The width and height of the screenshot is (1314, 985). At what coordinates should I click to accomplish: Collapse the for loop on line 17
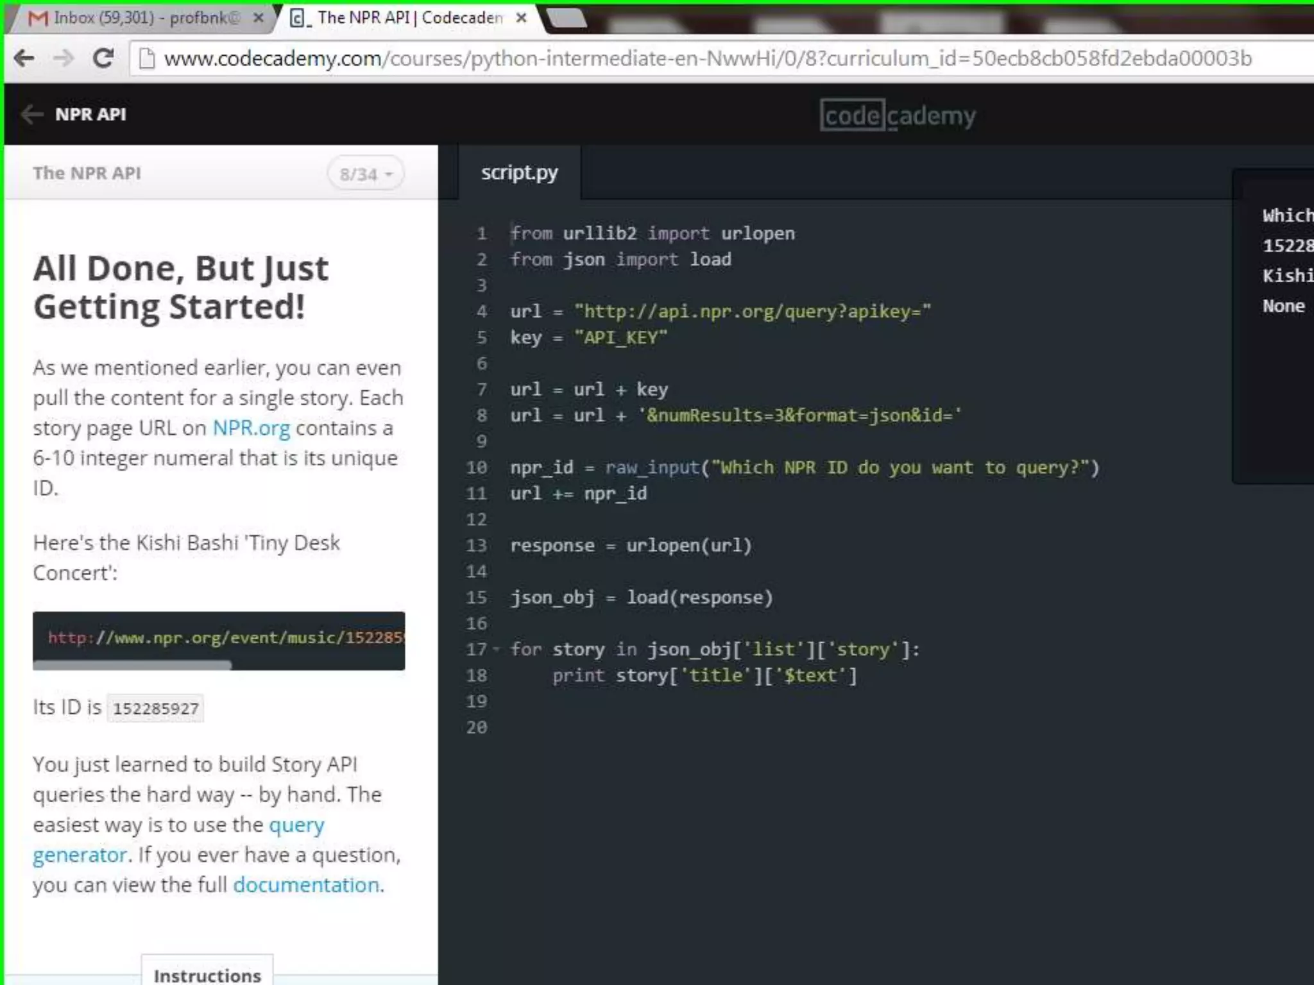496,650
